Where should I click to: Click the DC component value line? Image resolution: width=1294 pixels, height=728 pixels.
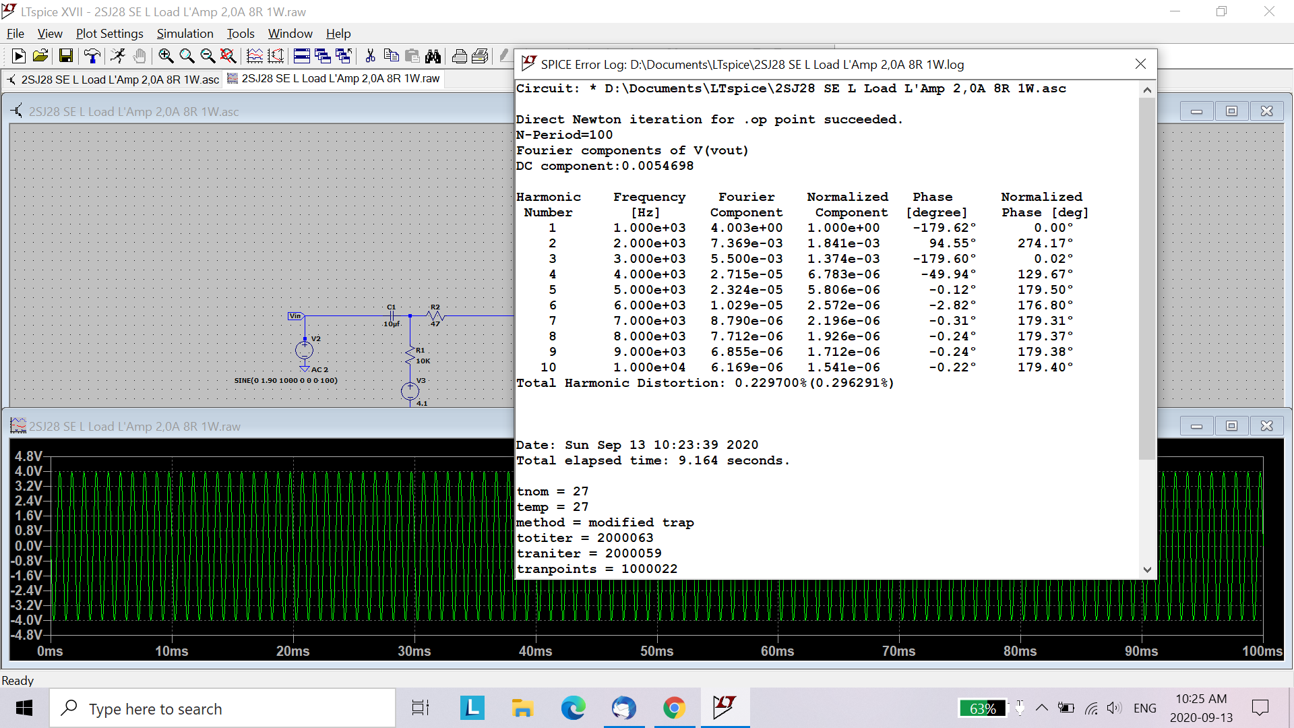[x=605, y=166]
